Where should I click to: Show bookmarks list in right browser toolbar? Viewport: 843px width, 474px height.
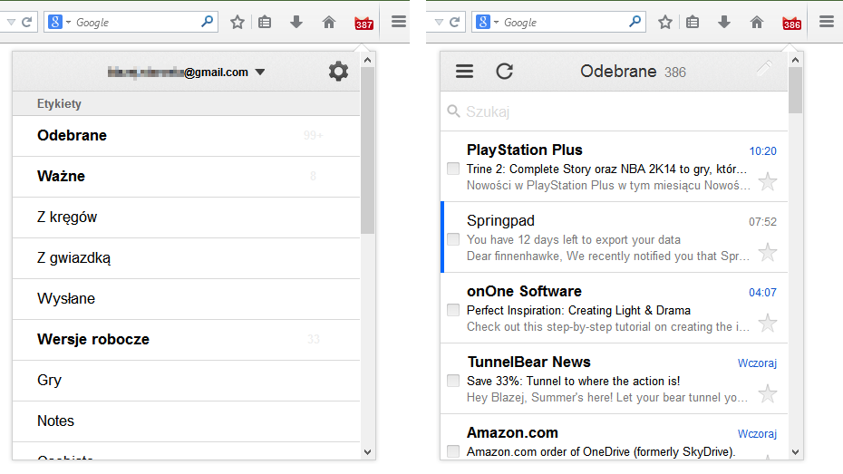pyautogui.click(x=693, y=22)
